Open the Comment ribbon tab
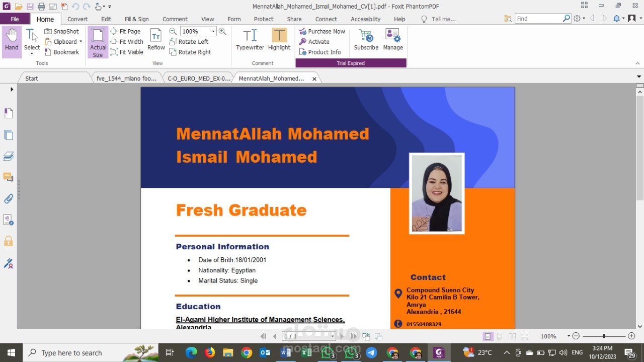 point(175,19)
